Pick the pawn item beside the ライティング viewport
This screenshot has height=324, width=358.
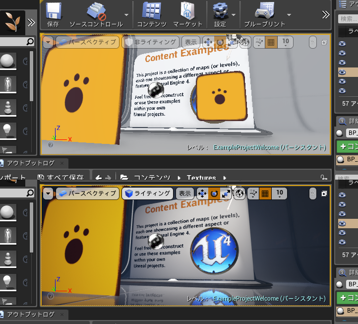[x=8, y=259]
